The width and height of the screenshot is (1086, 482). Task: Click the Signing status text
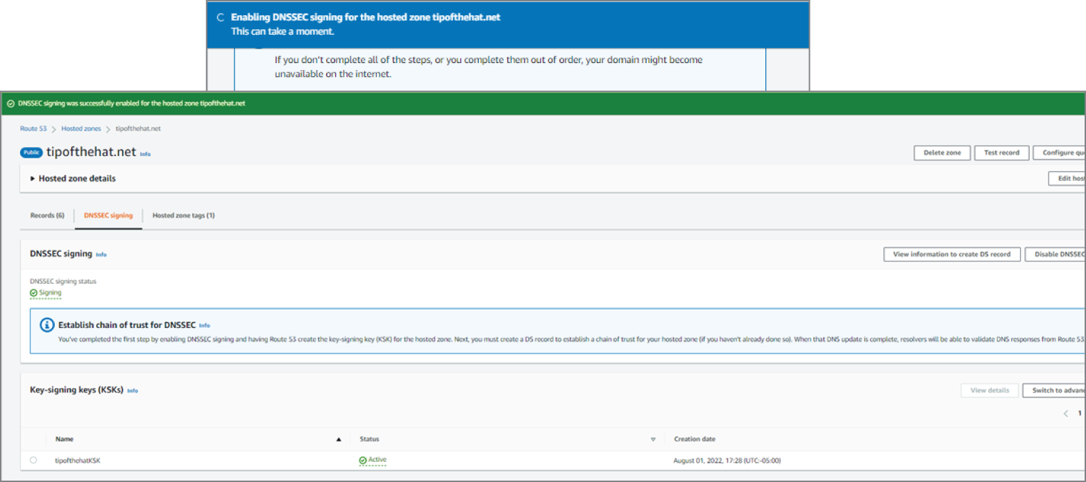(50, 293)
